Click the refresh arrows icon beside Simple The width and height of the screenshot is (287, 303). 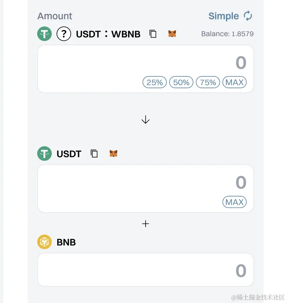tap(248, 16)
